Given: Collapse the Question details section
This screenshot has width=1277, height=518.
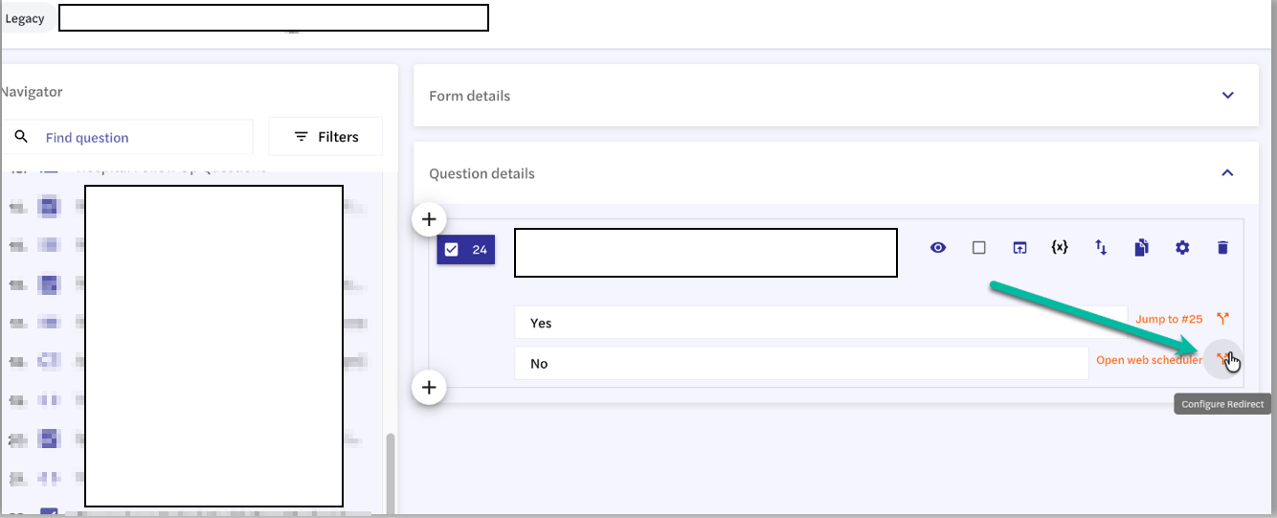Looking at the screenshot, I should [1228, 173].
